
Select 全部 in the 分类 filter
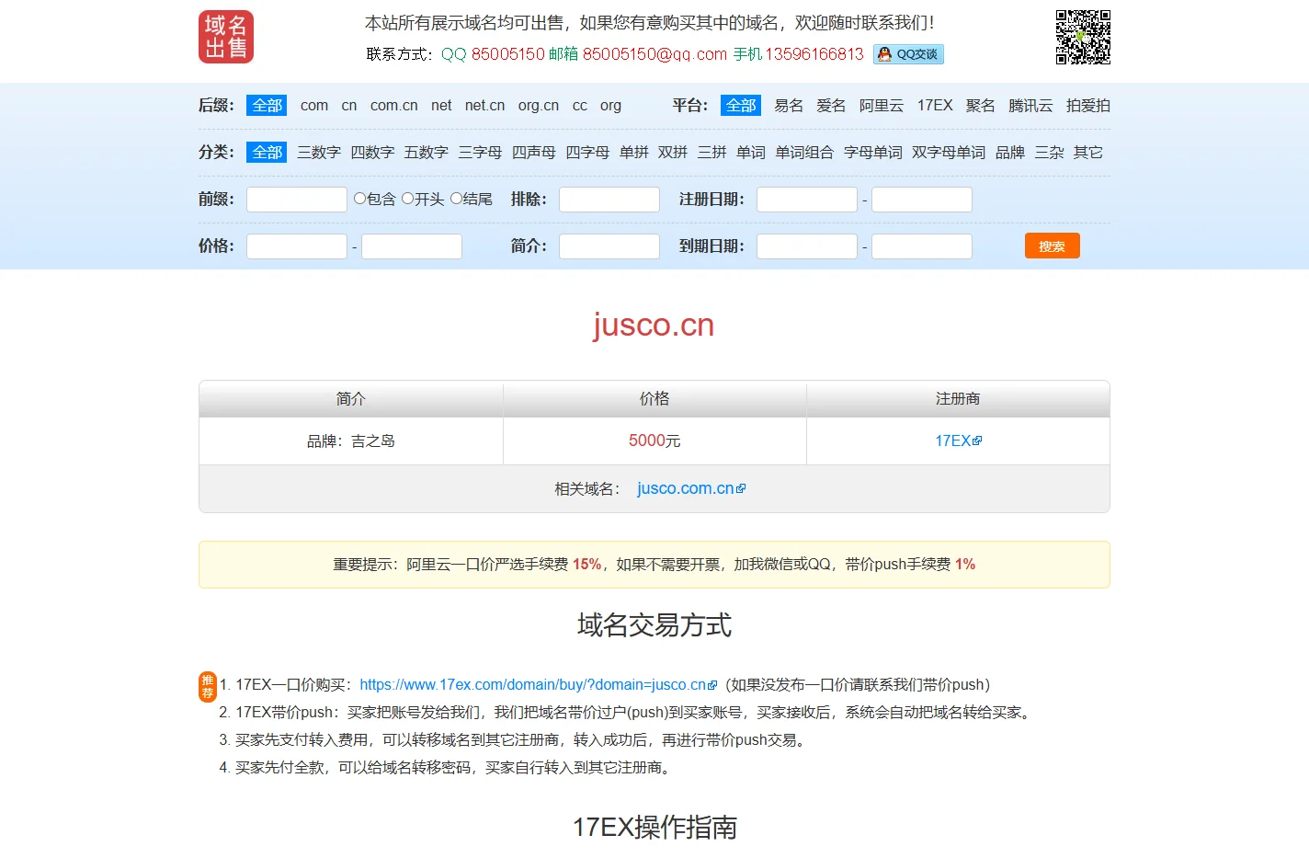point(267,153)
